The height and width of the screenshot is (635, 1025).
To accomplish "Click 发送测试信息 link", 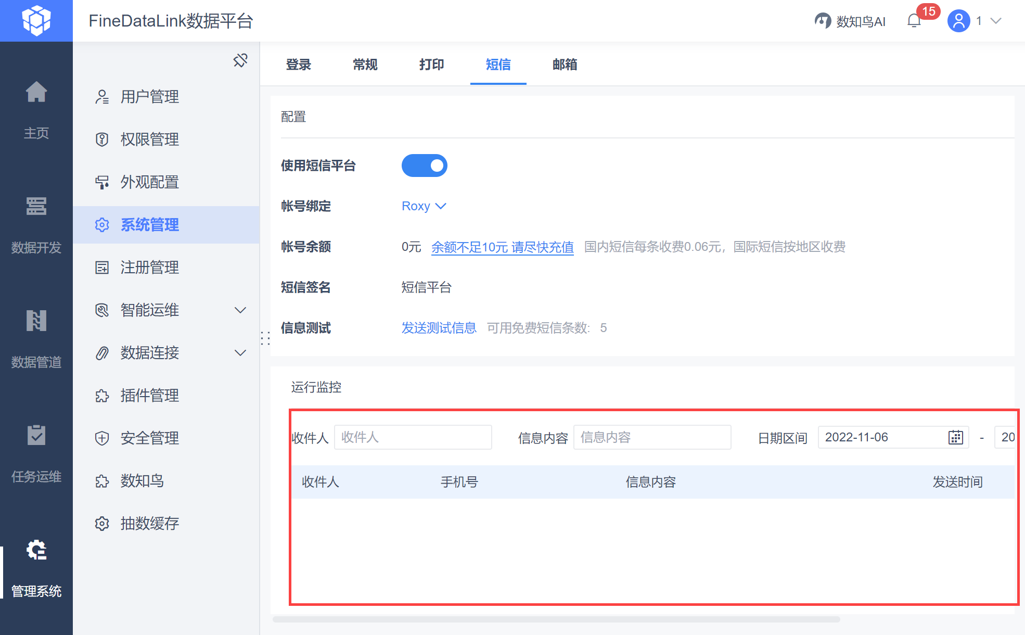I will (x=439, y=328).
